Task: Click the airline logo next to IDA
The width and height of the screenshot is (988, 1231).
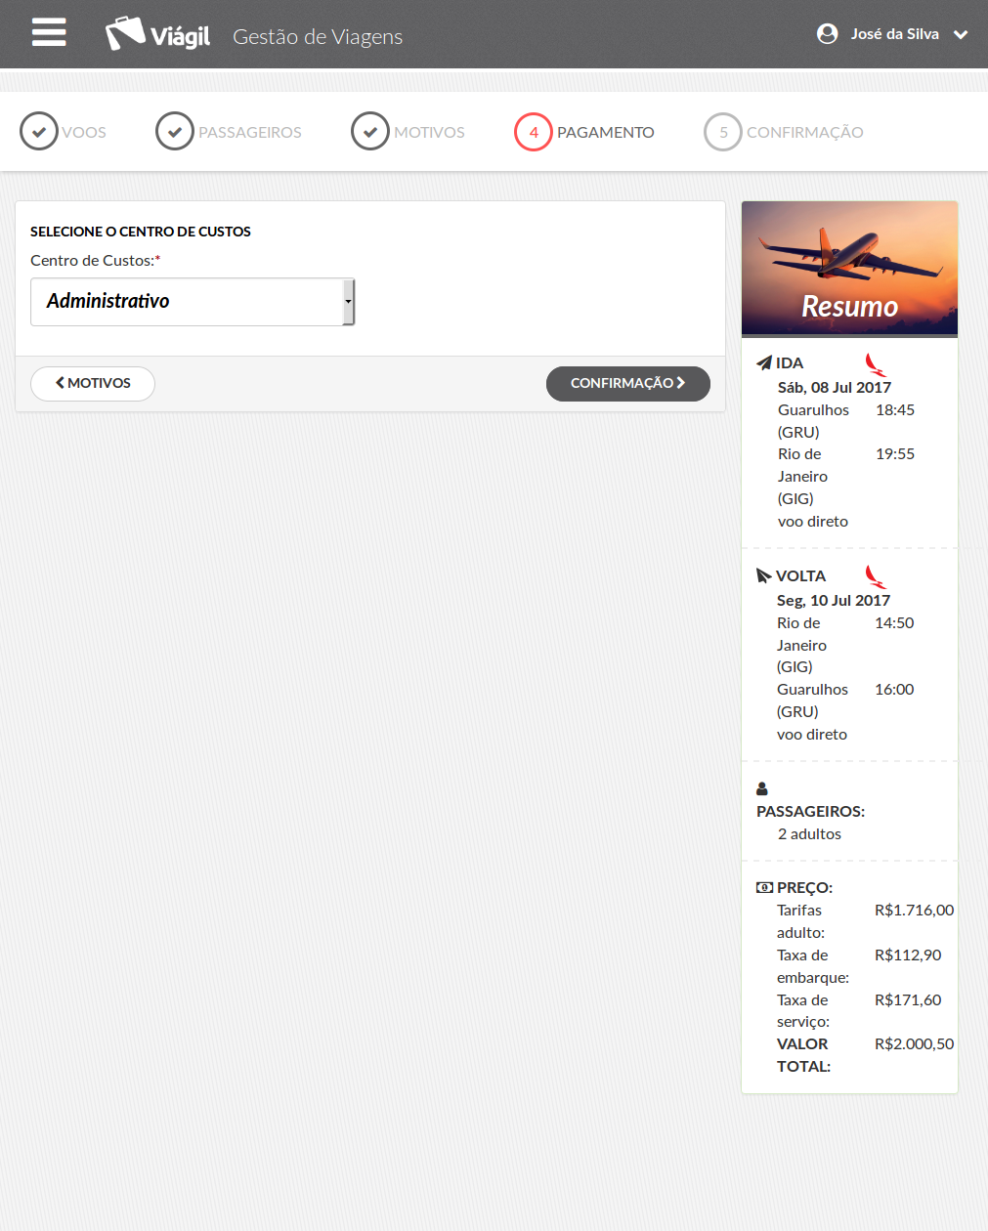Action: tap(876, 365)
